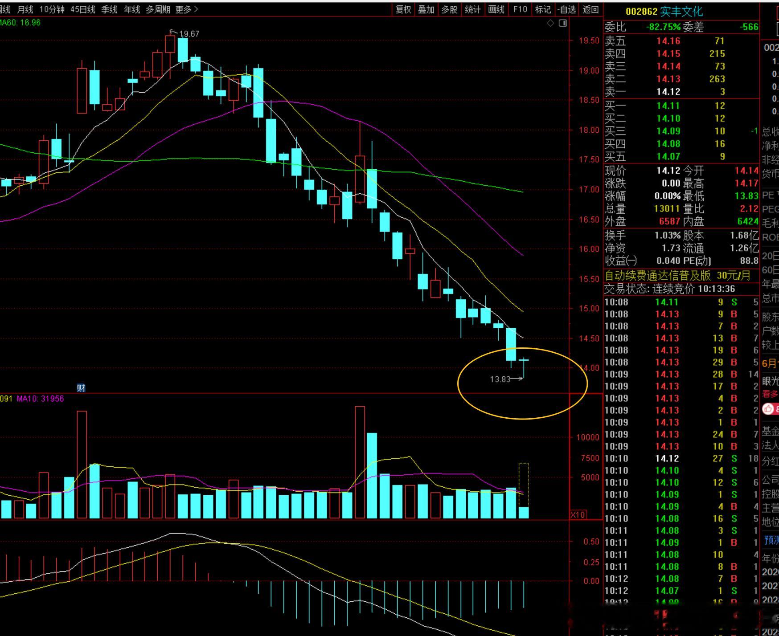
Task: Click the 10:12 trade row at 14.07
Action: pos(681,591)
